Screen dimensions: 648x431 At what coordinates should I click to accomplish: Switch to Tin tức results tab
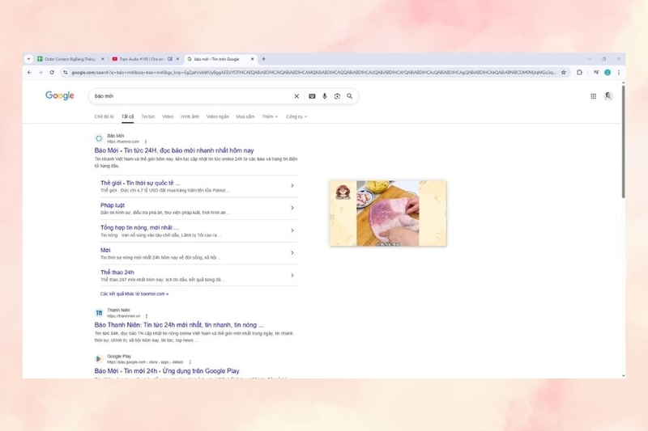[148, 116]
